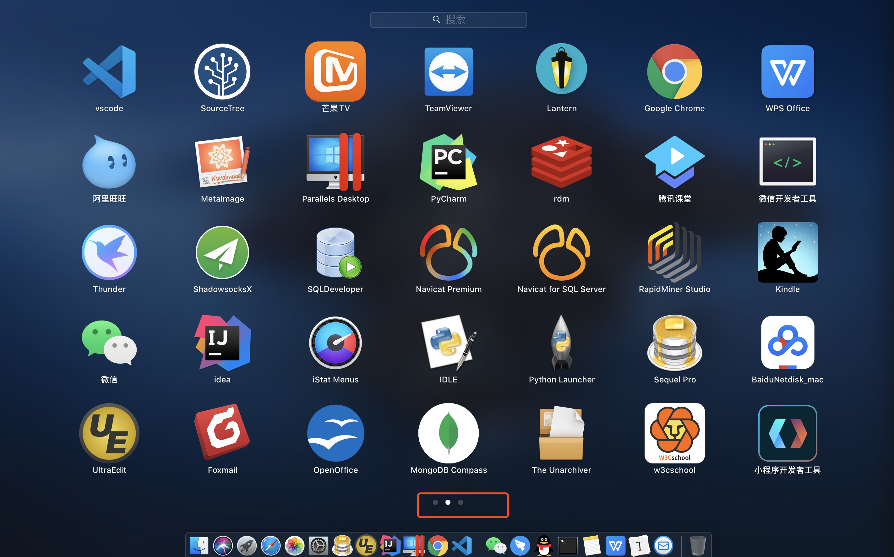Click the Launchpad search field
The image size is (894, 557).
(448, 19)
